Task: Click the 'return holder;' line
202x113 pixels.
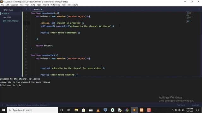Action: click(44, 46)
